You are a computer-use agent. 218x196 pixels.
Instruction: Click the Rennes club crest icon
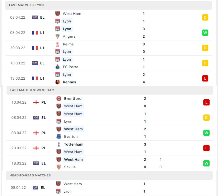pos(57,82)
